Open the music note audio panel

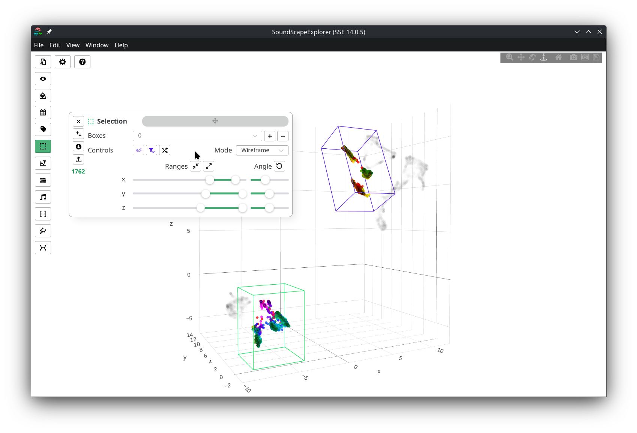point(43,197)
